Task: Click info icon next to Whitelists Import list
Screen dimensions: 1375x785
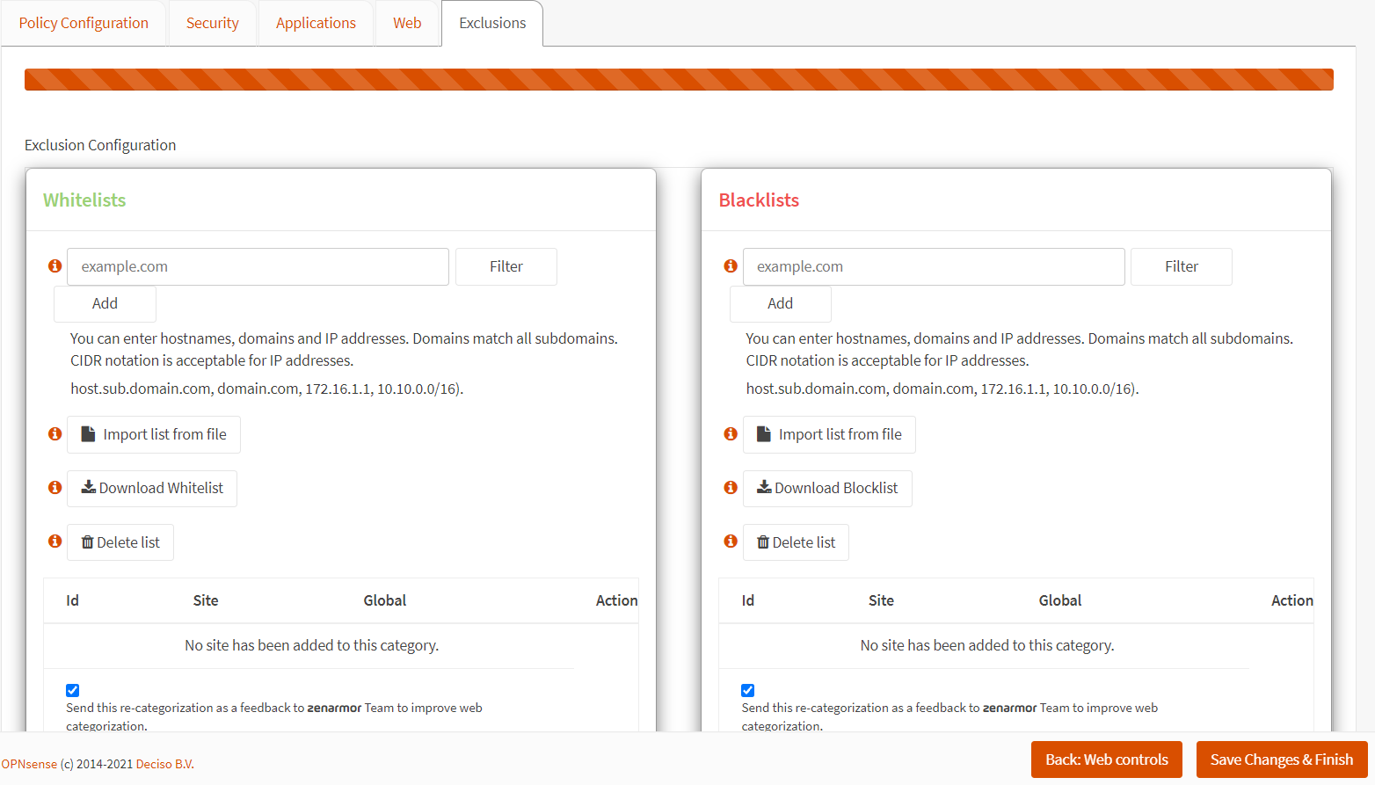Action: 55,433
